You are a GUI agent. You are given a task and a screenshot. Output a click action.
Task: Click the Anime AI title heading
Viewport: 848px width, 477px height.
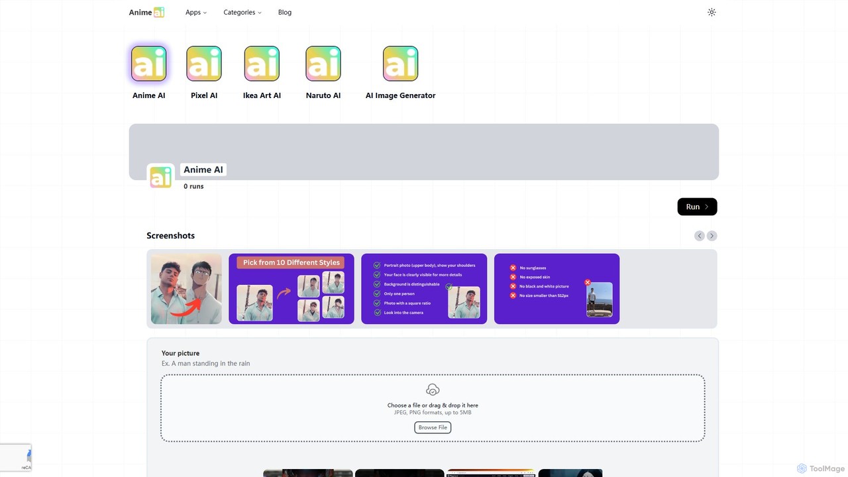(x=203, y=170)
